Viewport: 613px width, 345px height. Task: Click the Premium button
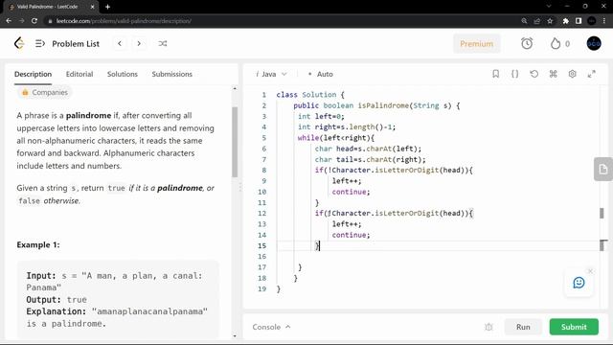click(x=477, y=43)
